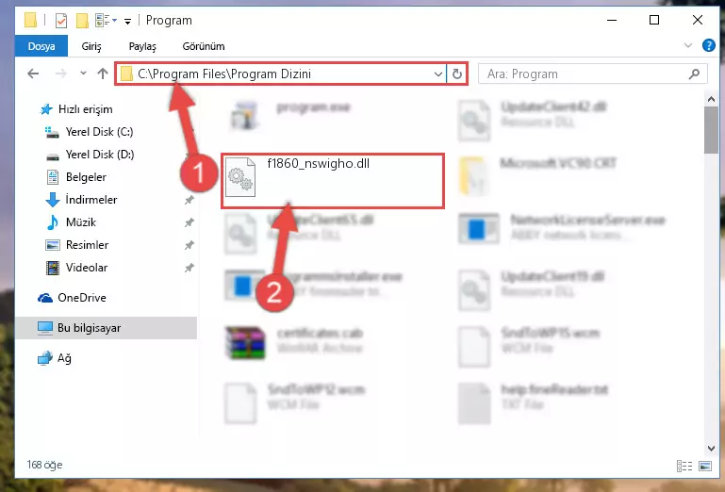Viewport: 725px width, 492px height.
Task: Click the vertical scrollbar thumb
Action: click(x=711, y=130)
